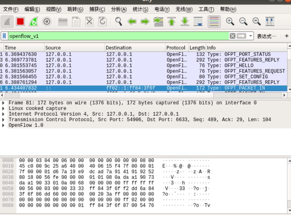Select the highlighted OFPT_PACKET_IN packet row
The width and height of the screenshot is (291, 215).
pyautogui.click(x=144, y=88)
